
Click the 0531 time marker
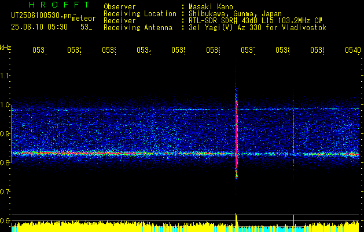tap(39, 50)
